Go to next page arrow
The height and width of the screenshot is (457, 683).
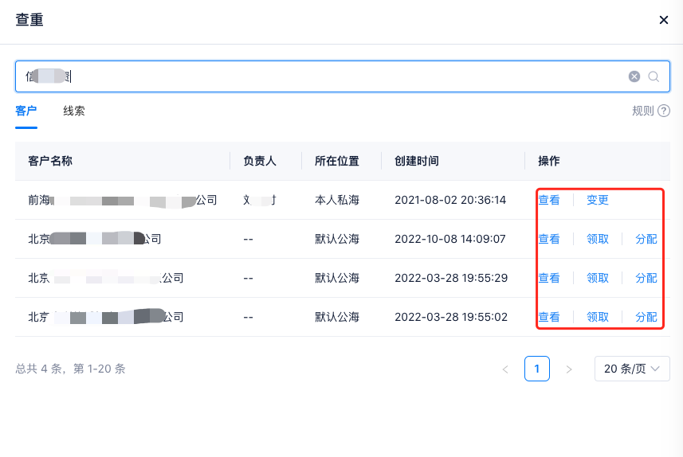pyautogui.click(x=568, y=369)
